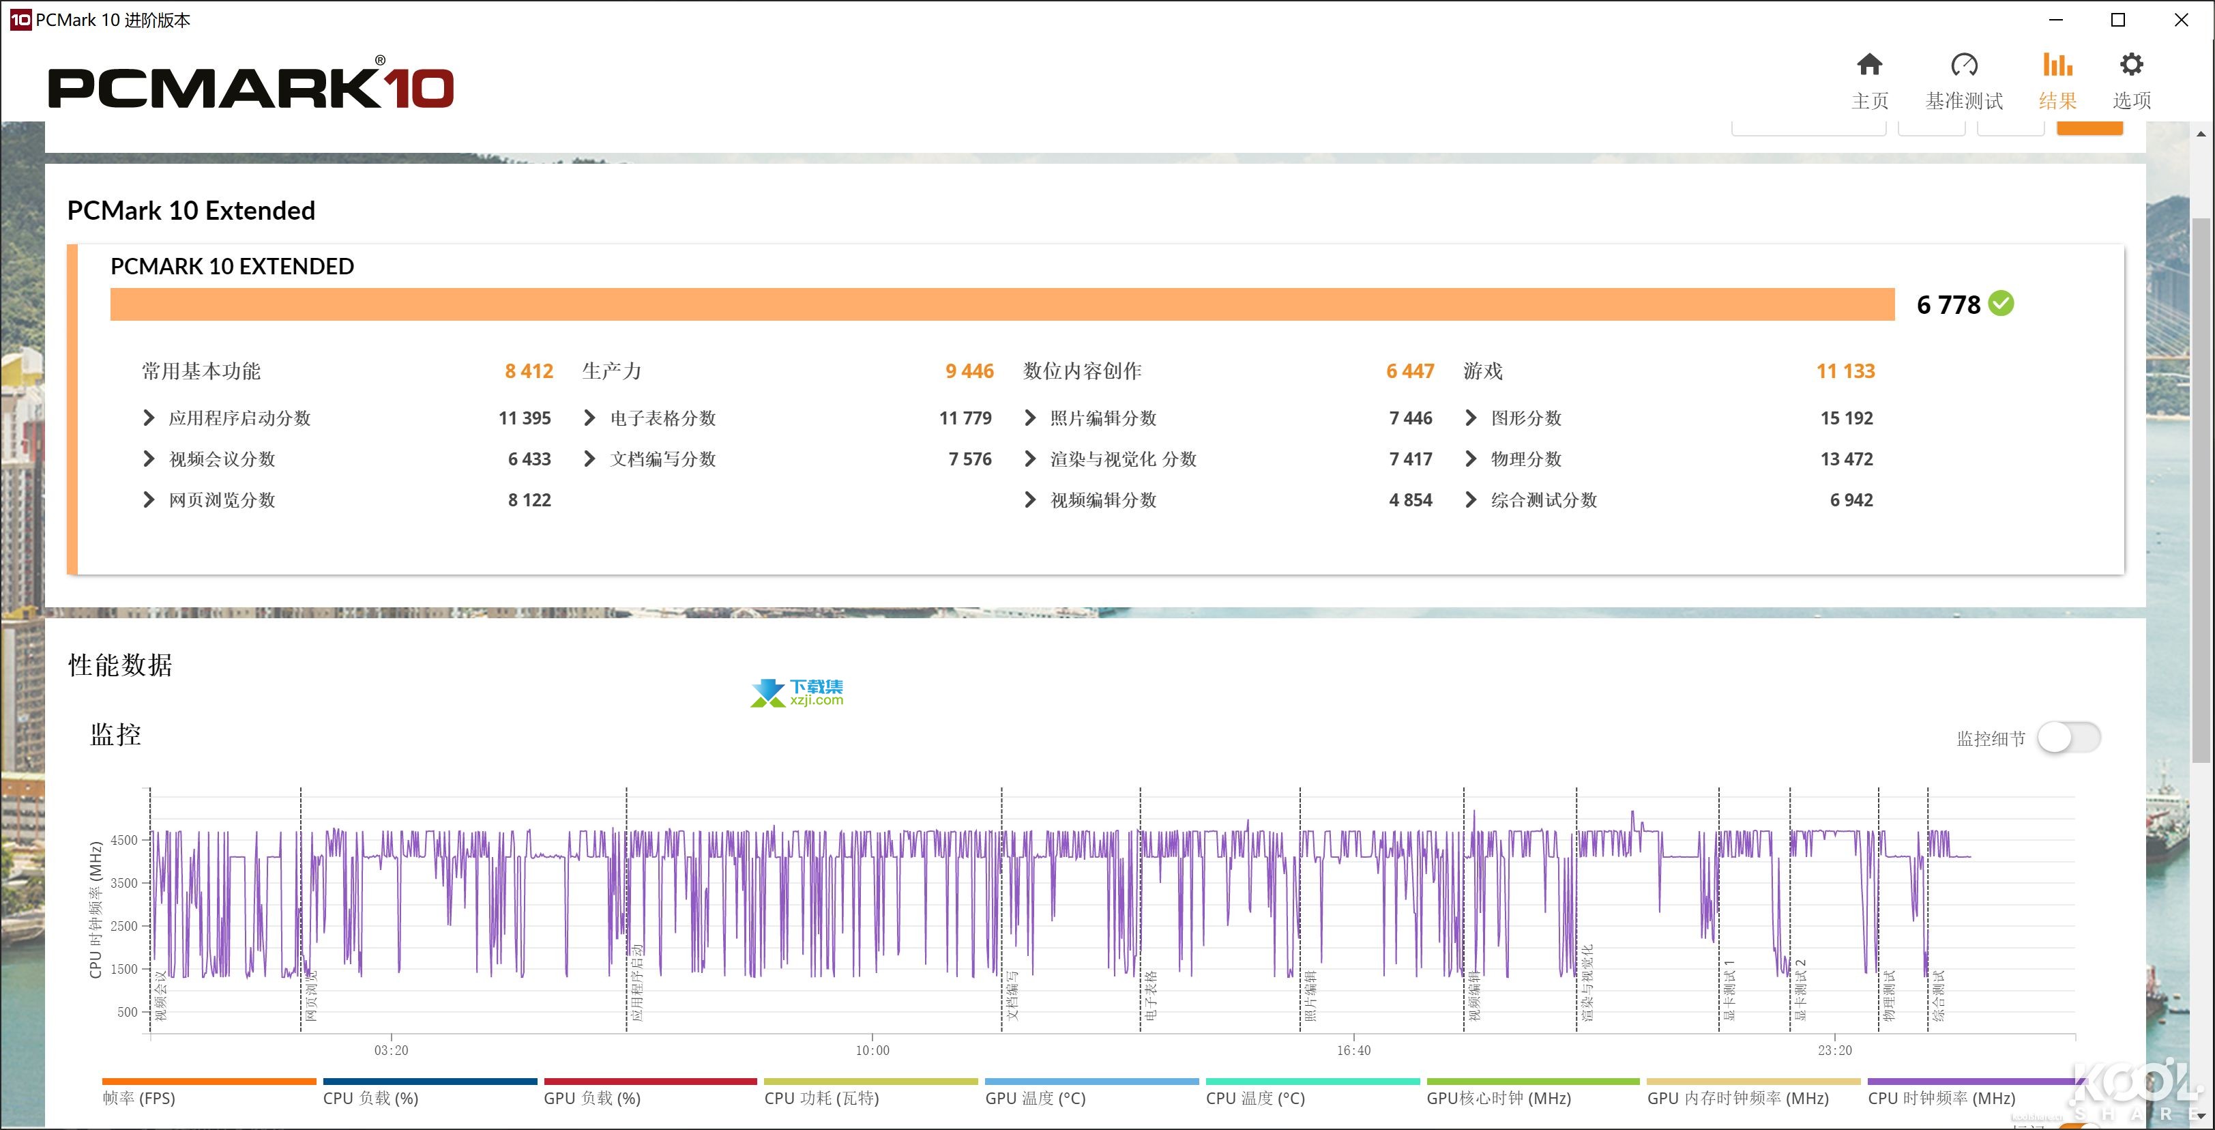Click the 显卡测试 1 marker on the chart
This screenshot has width=2215, height=1130.
point(1729,990)
